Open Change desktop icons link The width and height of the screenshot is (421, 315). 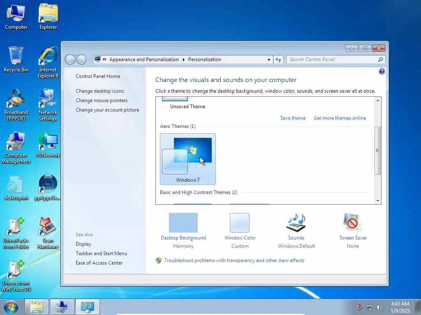coord(99,91)
